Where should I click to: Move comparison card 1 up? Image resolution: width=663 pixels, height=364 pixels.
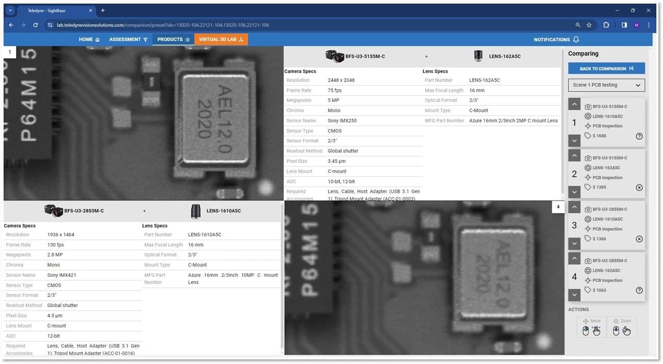pyautogui.click(x=574, y=105)
